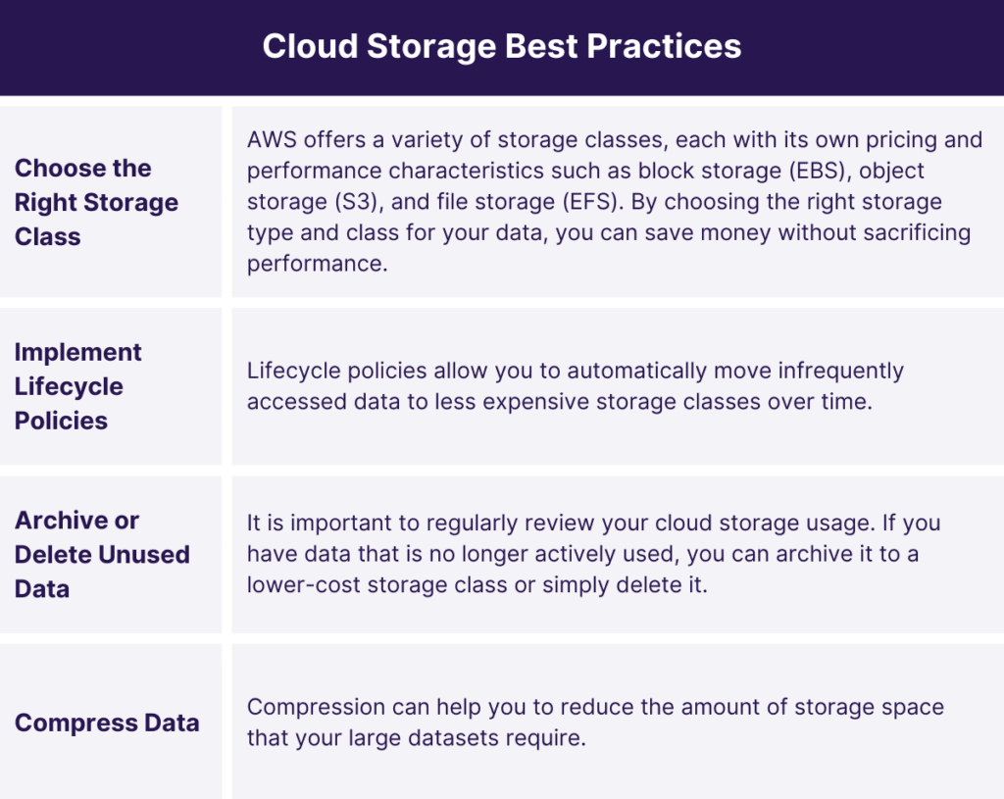Click the text mentioning file storage (EFS)
This screenshot has width=1004, height=799.
coord(530,202)
